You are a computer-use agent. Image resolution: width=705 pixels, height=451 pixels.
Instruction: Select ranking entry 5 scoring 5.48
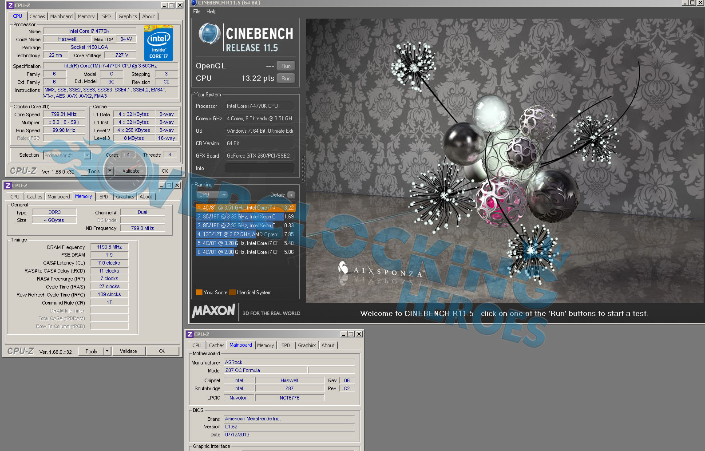pos(246,243)
